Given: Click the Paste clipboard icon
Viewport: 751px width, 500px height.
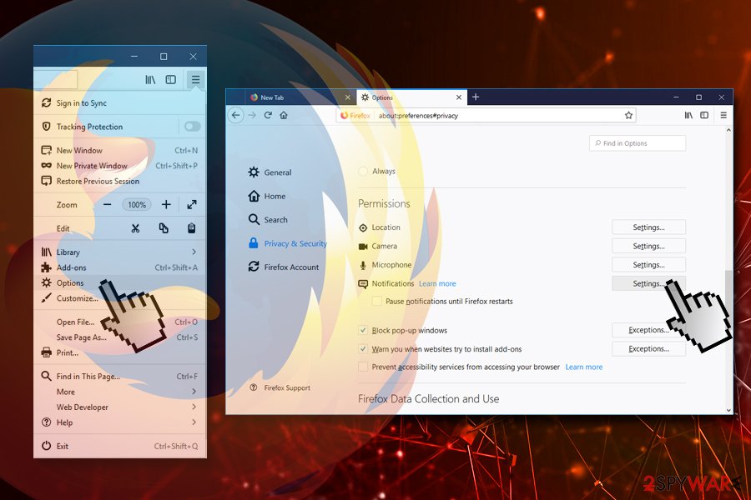Looking at the screenshot, I should pyautogui.click(x=192, y=228).
